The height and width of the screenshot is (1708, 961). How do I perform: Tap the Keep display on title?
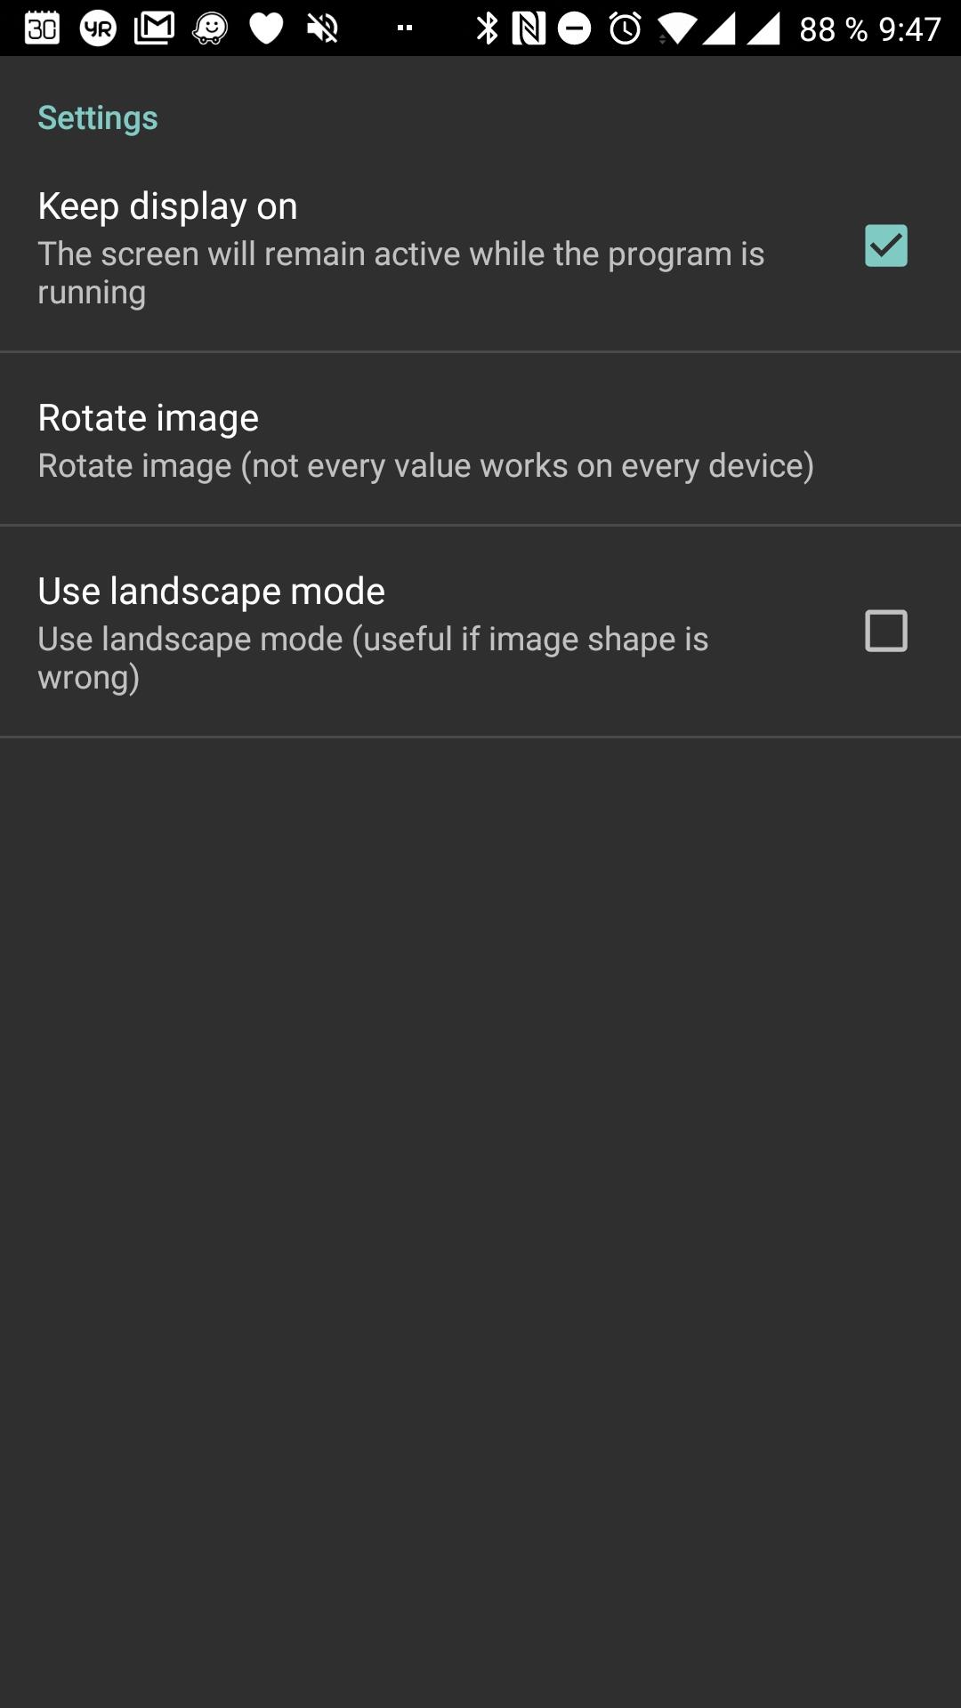(167, 206)
